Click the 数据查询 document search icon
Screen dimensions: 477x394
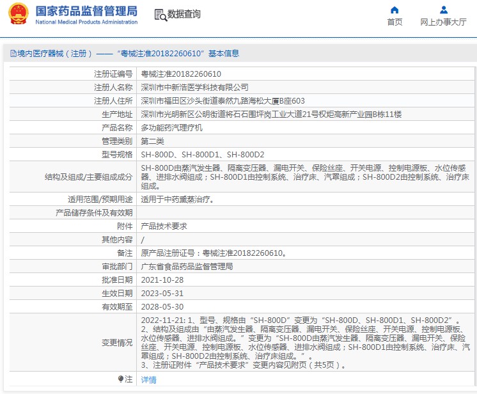click(160, 14)
